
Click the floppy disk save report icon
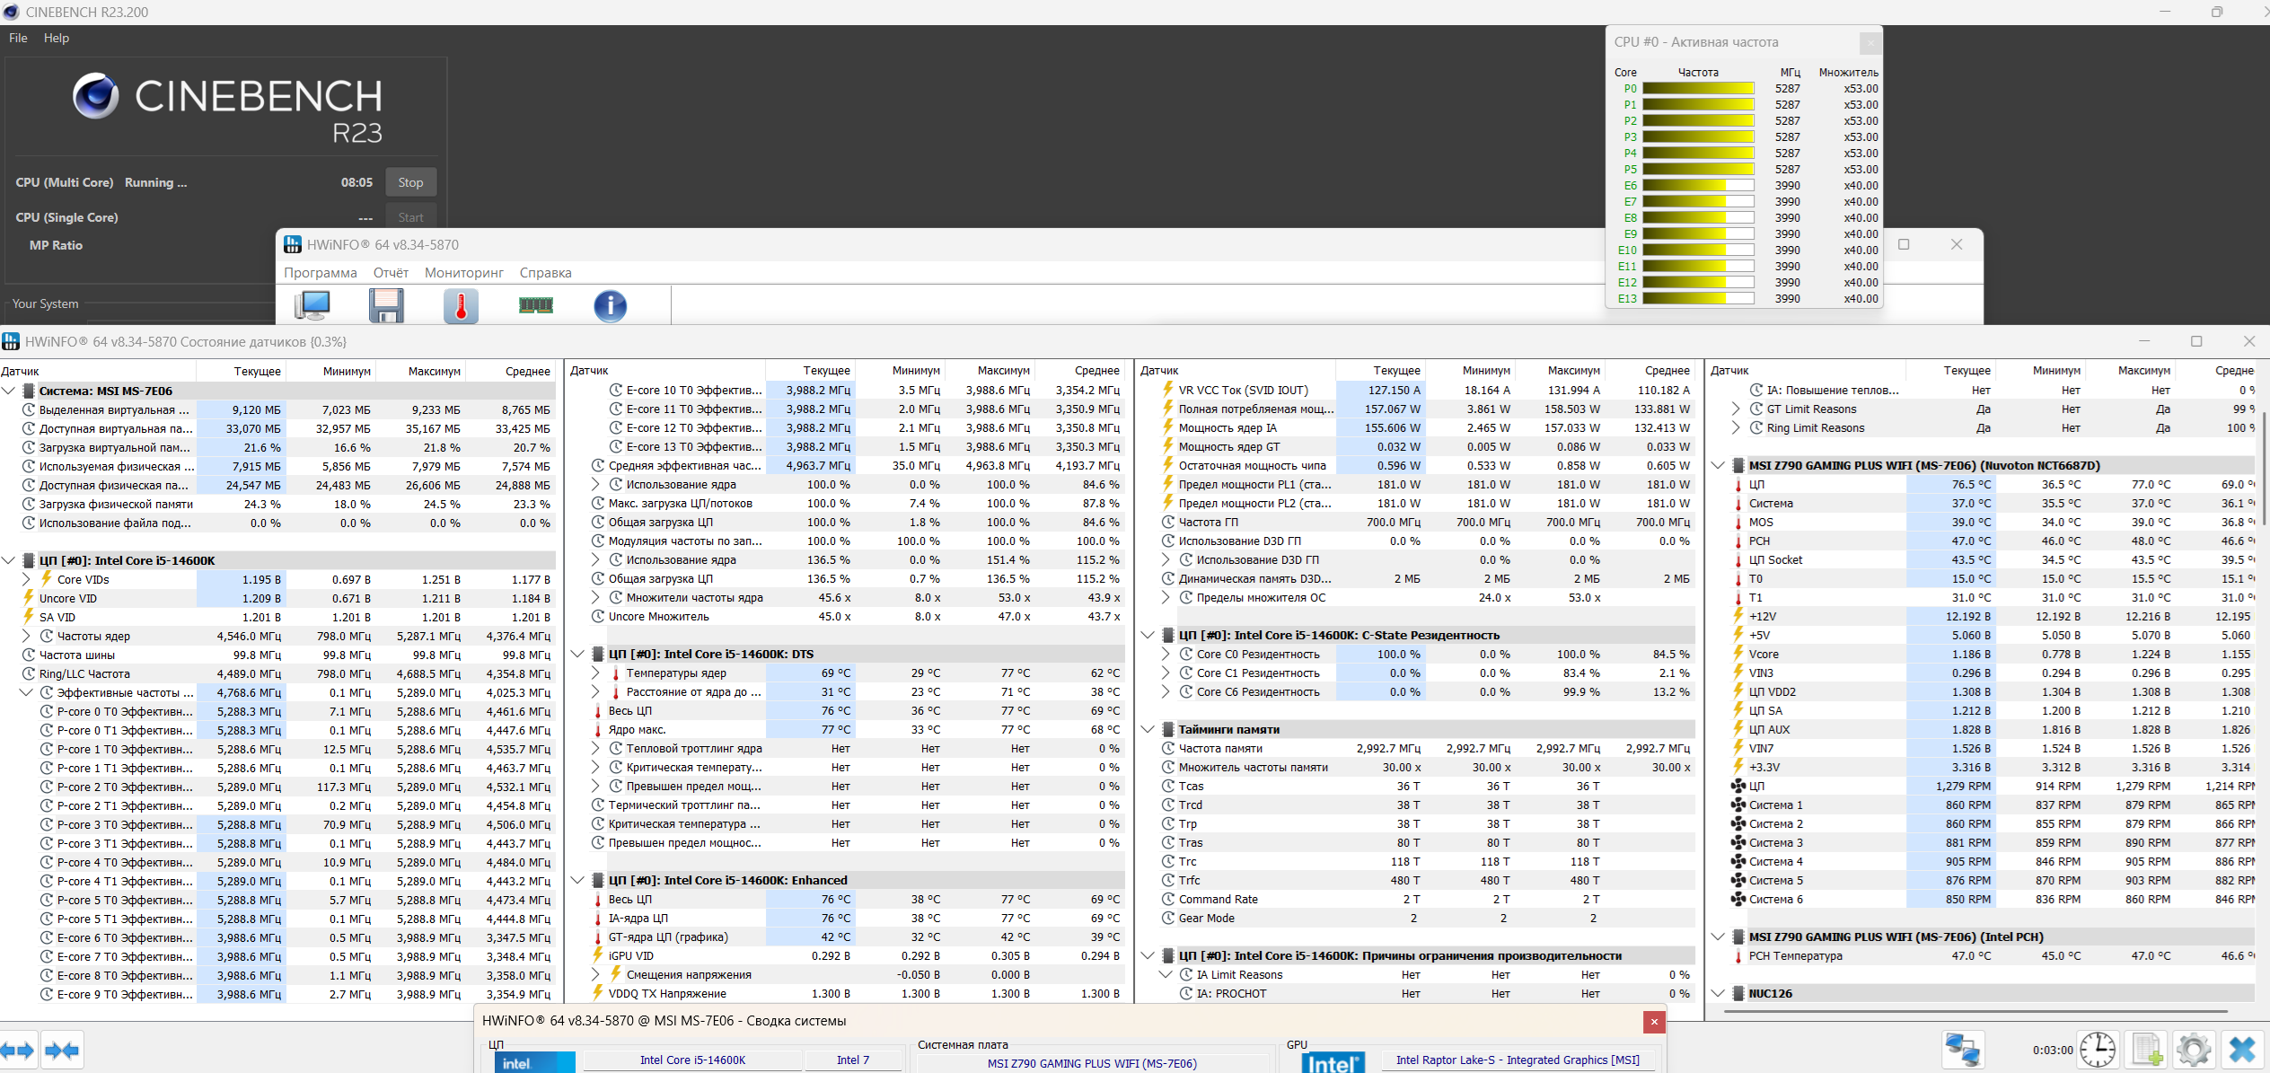coord(386,306)
